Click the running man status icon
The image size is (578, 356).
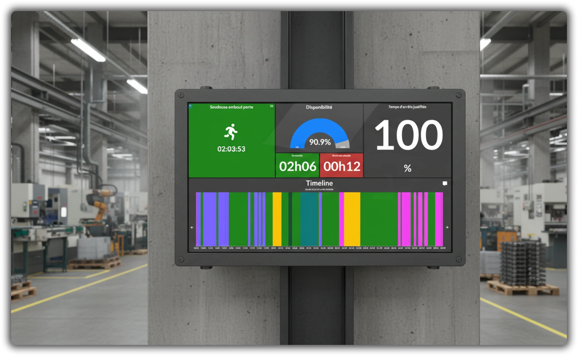click(x=231, y=132)
